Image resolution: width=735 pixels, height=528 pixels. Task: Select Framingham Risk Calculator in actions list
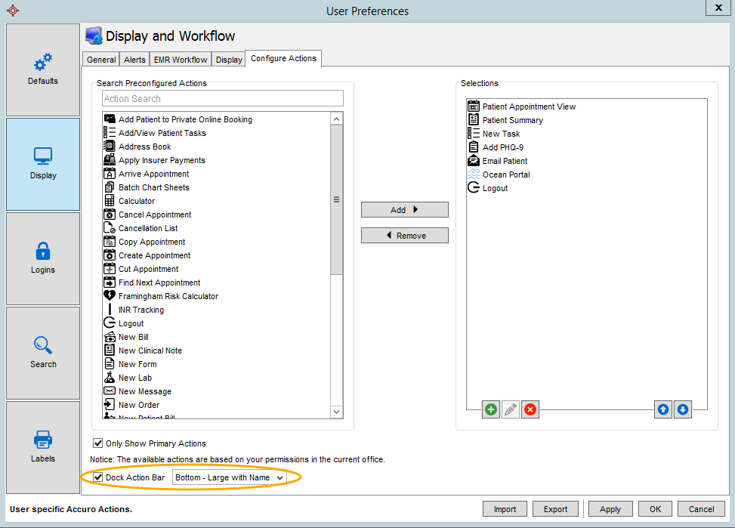[x=168, y=296]
